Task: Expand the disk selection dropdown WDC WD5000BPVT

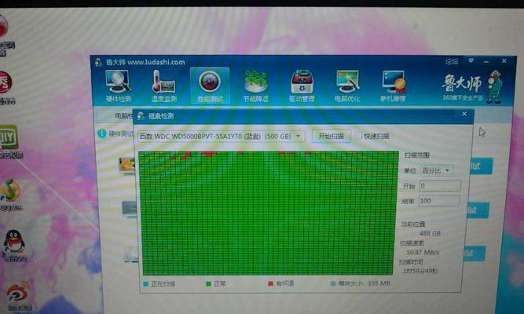Action: [222, 137]
